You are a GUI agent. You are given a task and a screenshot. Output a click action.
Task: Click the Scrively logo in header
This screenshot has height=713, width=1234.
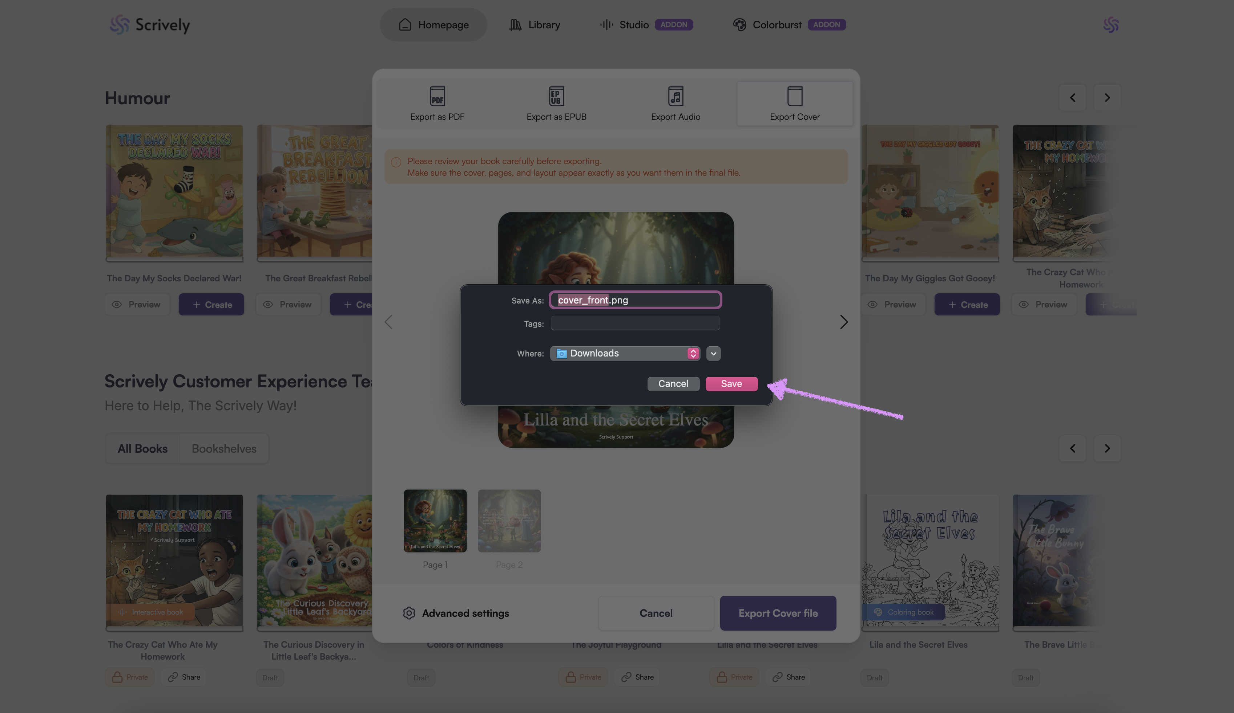tap(150, 24)
